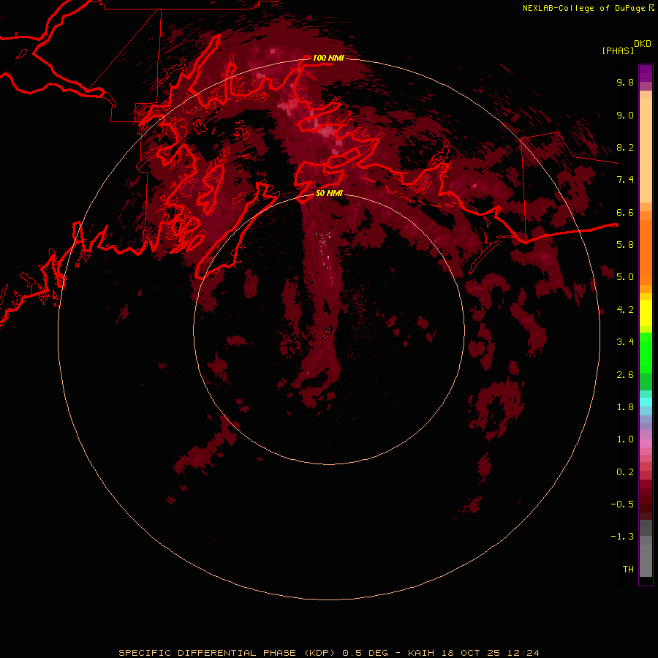The height and width of the screenshot is (658, 658).
Task: Click the 4.2 value on the color scale
Action: coord(625,310)
